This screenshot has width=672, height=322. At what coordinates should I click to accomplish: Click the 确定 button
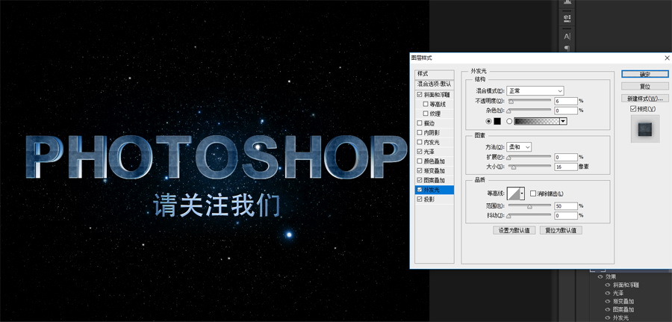coord(645,74)
